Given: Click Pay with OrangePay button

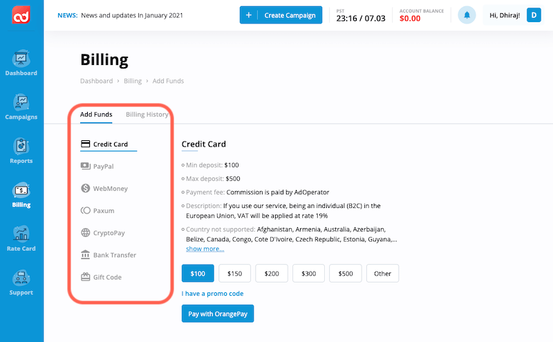Looking at the screenshot, I should coord(218,314).
